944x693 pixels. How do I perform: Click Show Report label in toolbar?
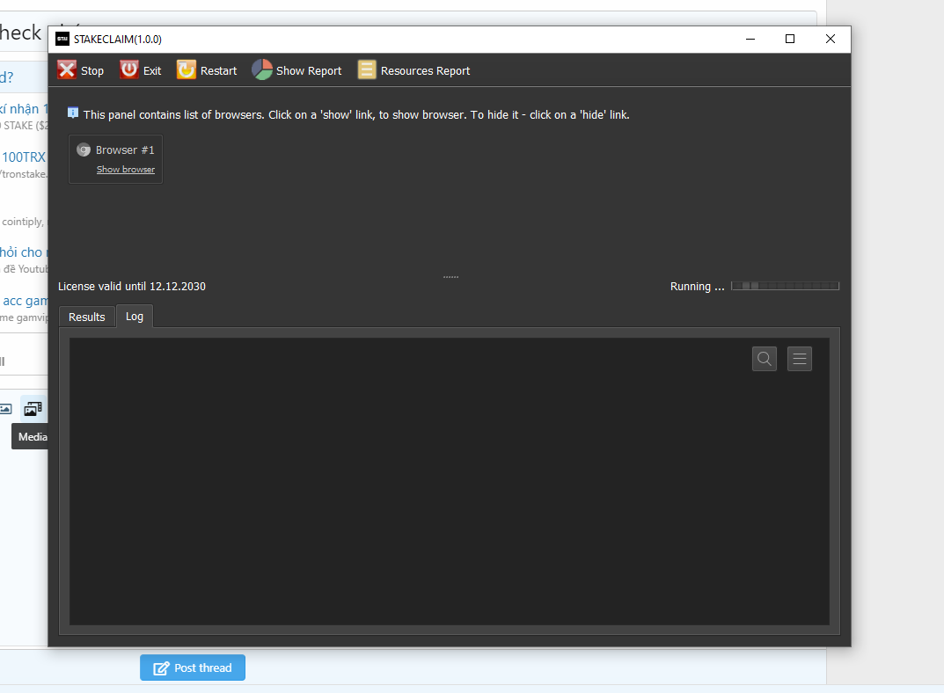pos(309,71)
